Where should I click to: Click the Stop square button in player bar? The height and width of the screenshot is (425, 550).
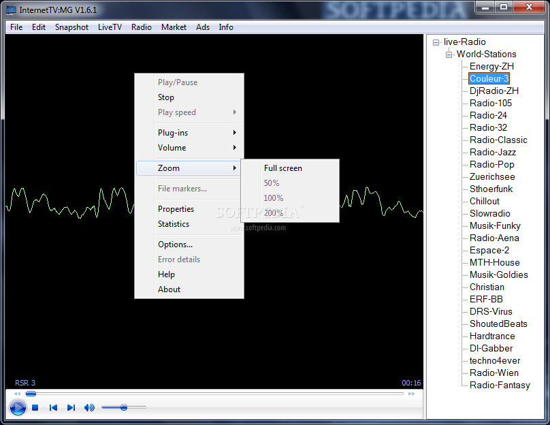coord(35,407)
